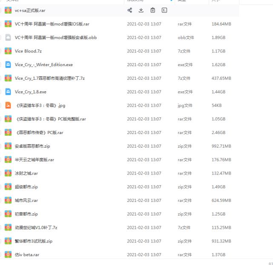
Task: Click archive icon of 城市风云.rar
Action: coord(8,201)
